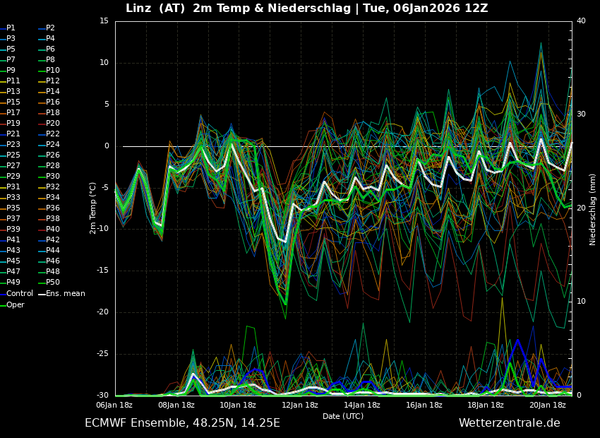Click the white line swatch beside Ens. mean
The image size is (600, 438).
(42, 294)
